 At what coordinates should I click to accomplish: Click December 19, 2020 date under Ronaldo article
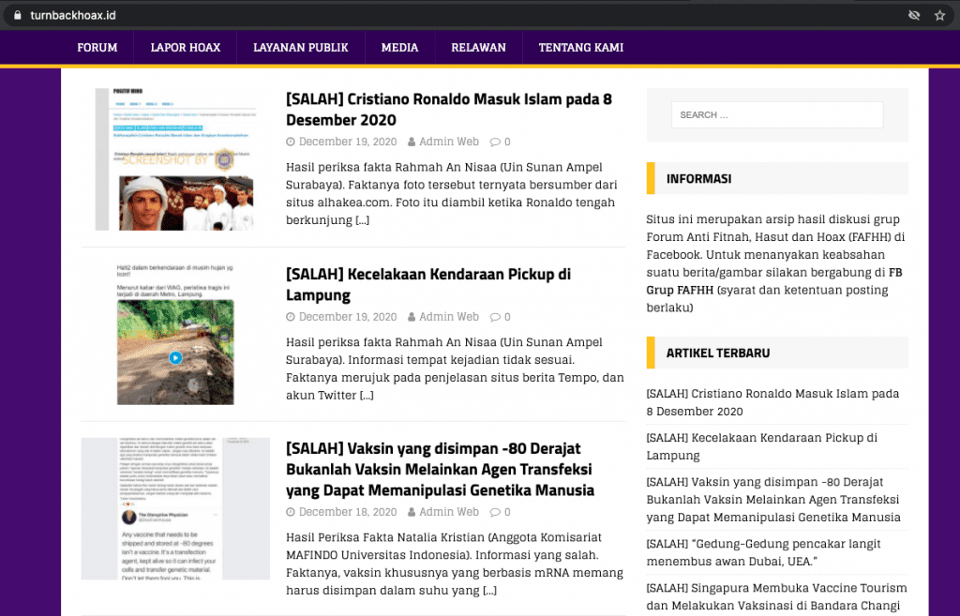pos(348,142)
